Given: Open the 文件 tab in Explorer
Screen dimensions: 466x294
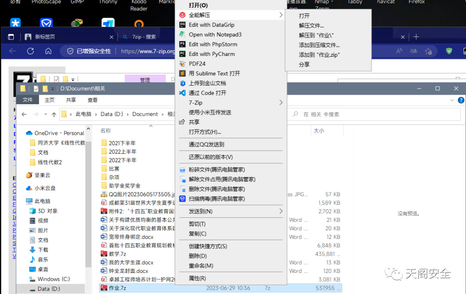Looking at the screenshot, I should click(x=28, y=100).
